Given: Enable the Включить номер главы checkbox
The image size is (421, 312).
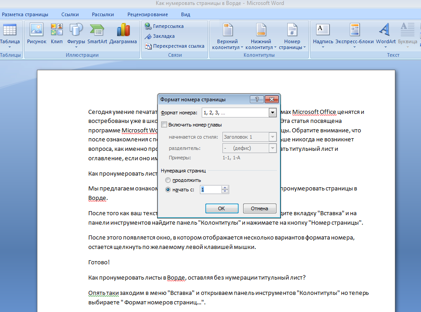Looking at the screenshot, I should (x=164, y=125).
